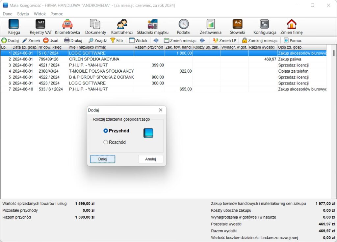
Task: Go to previous month with left arrow
Action: click(x=156, y=40)
